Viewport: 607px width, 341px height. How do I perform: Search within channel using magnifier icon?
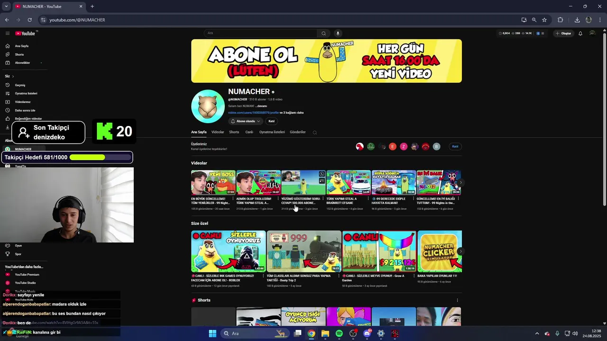pyautogui.click(x=314, y=133)
